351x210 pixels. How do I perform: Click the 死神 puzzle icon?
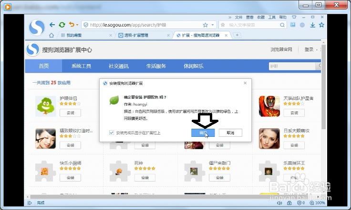coord(120,171)
